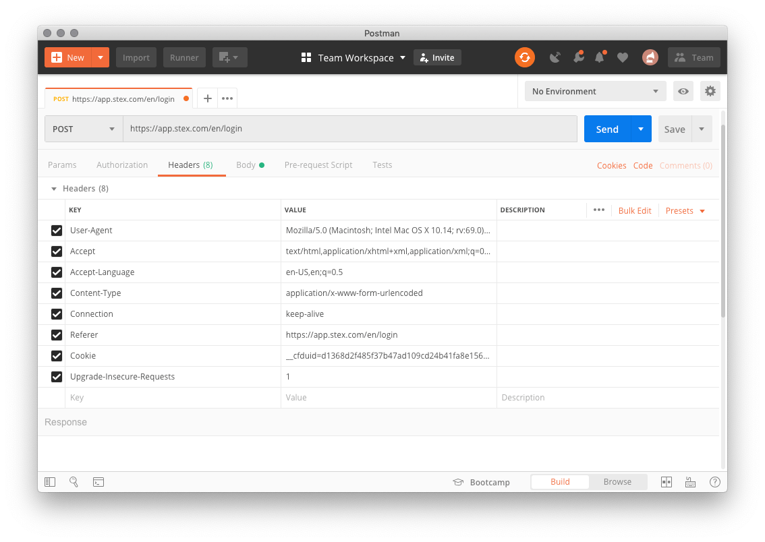Open Cookies link
765x542 pixels.
pyautogui.click(x=611, y=166)
